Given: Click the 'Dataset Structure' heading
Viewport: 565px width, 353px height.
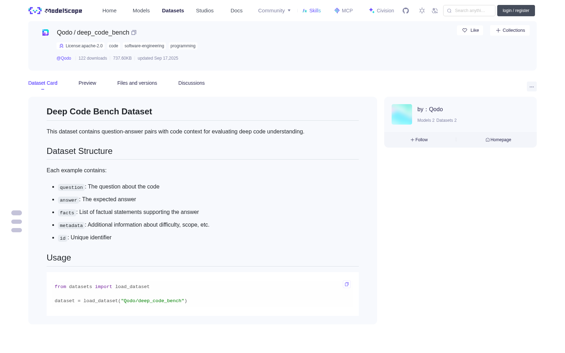Looking at the screenshot, I should [79, 151].
